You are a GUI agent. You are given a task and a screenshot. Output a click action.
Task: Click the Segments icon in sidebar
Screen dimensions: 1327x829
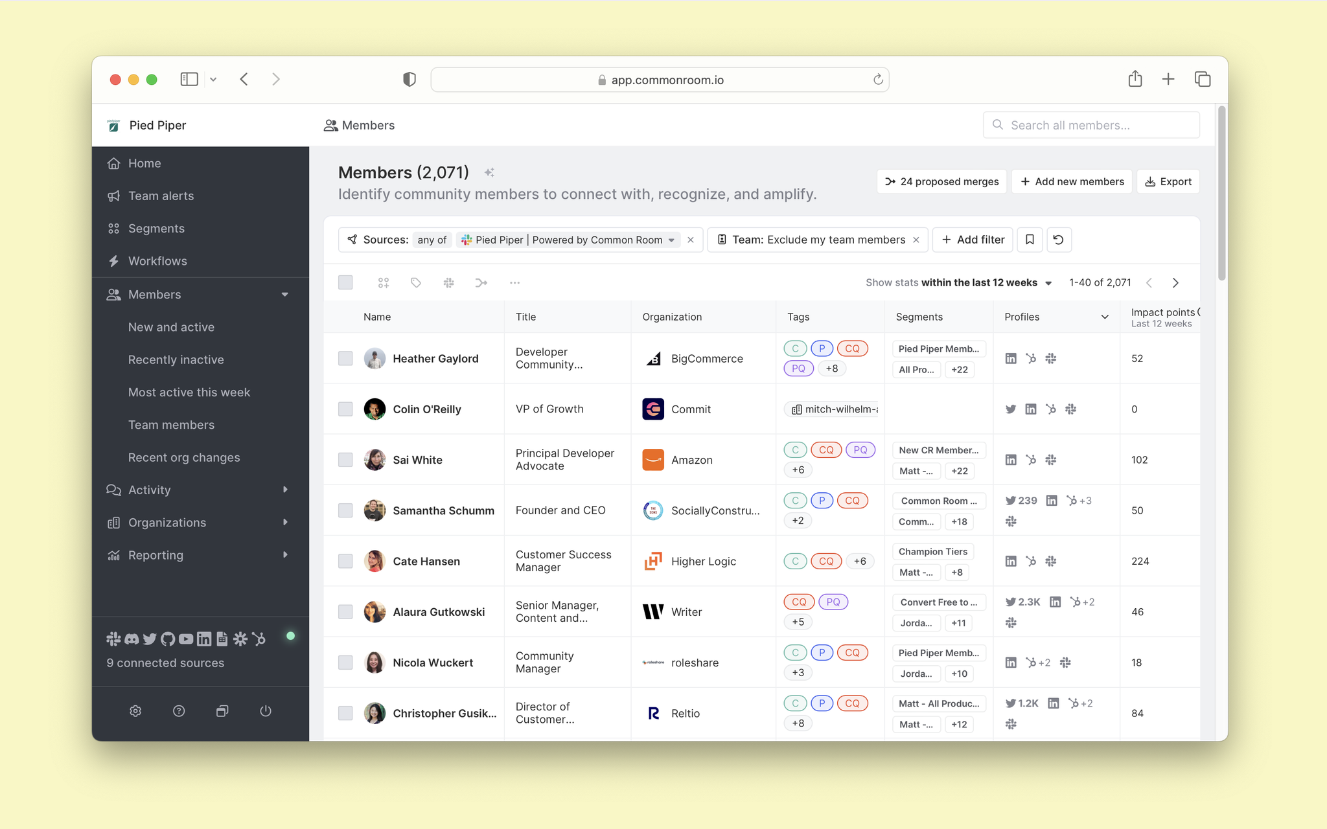coord(113,228)
